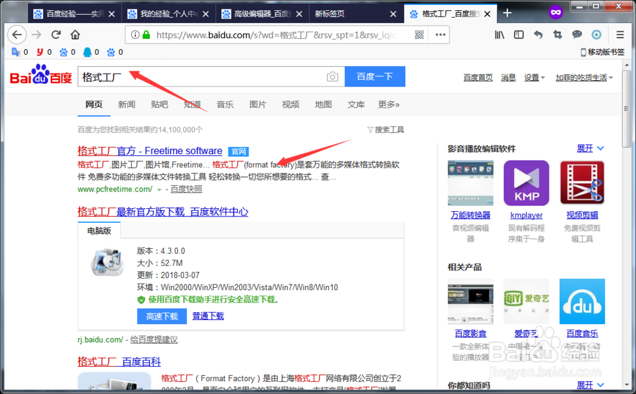Close the 格式工厂_百度搜索 tab
Image resolution: width=636 pixels, height=394 pixels.
click(487, 14)
